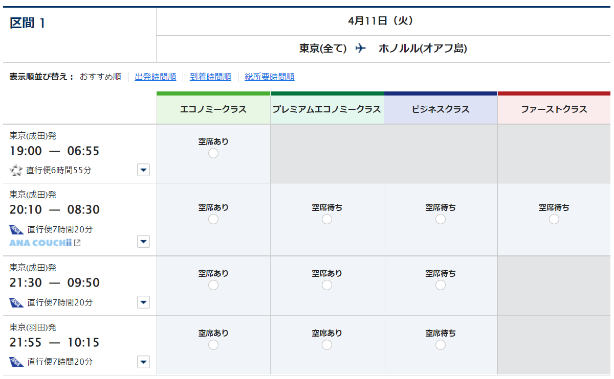Sort flights by 出発時間順
This screenshot has width=614, height=379.
point(156,77)
